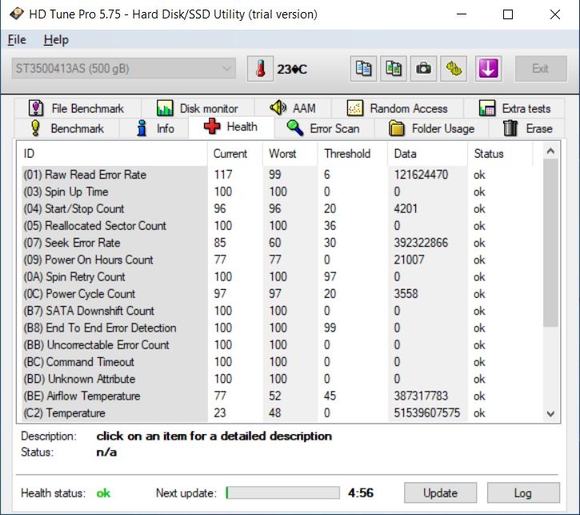Click the Current column header

coord(235,154)
